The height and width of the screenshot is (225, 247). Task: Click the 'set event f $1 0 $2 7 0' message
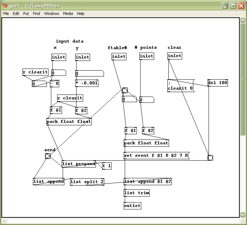[x=157, y=155]
